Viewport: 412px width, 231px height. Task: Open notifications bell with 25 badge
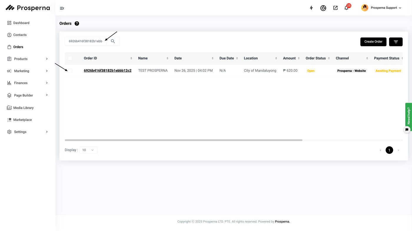[347, 7]
